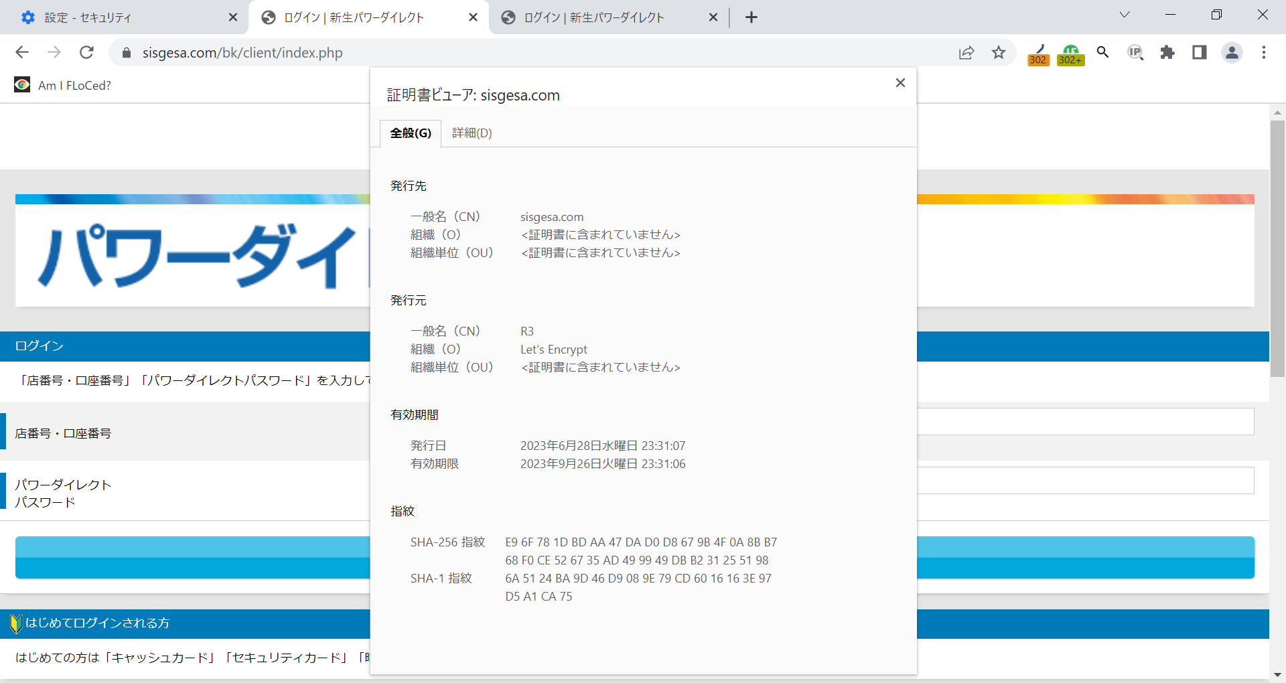Click the issue date 2023年6月28日 value

point(603,446)
